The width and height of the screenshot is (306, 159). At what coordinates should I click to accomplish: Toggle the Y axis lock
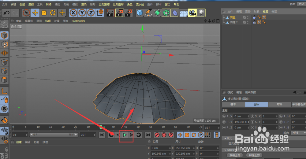[82, 13]
